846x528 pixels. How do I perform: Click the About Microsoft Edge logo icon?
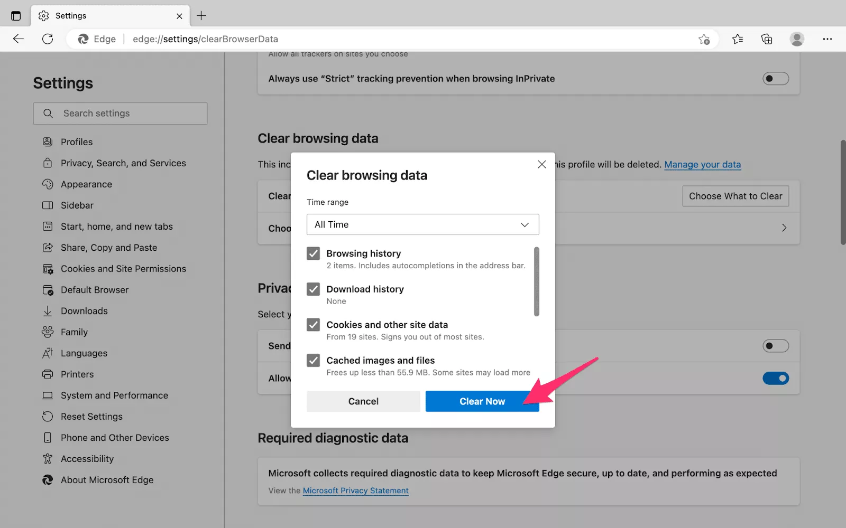pyautogui.click(x=48, y=479)
